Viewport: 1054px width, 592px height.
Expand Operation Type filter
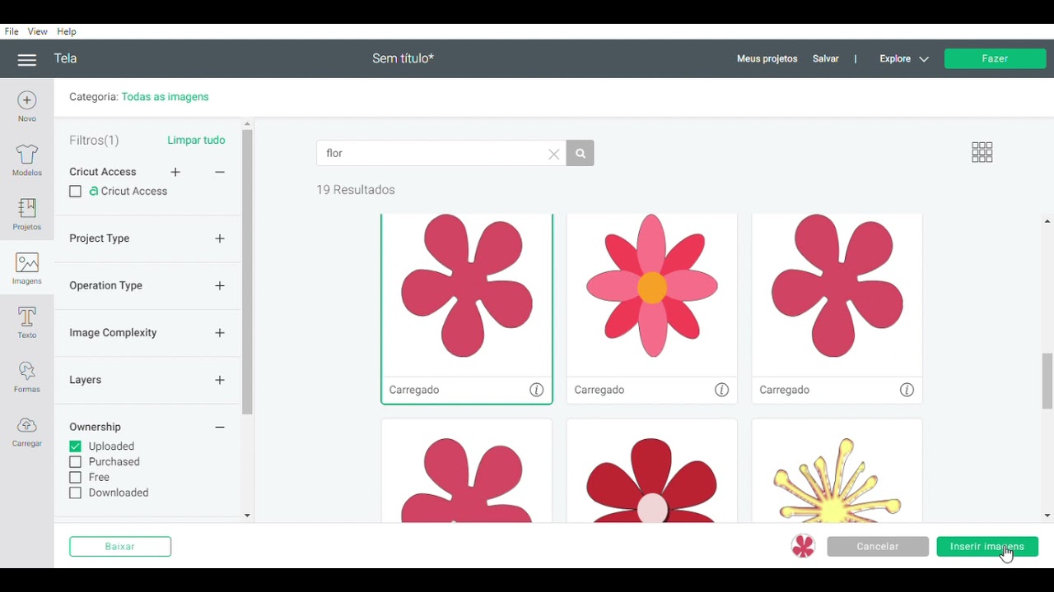220,285
